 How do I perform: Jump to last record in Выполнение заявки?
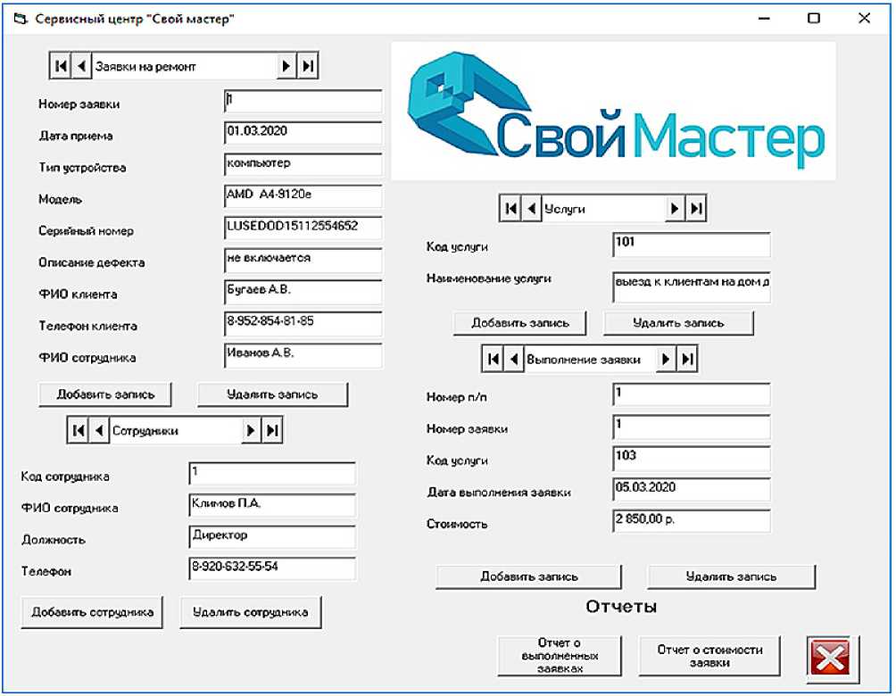(687, 360)
